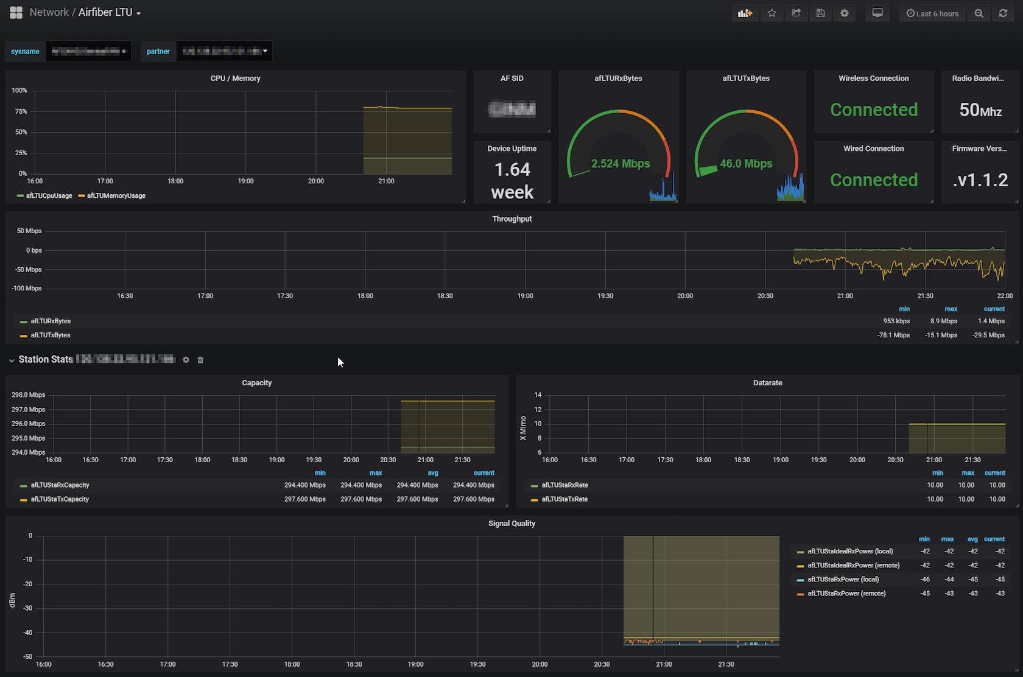Star this dashboard as favorite
Viewport: 1023px width, 677px height.
772,13
